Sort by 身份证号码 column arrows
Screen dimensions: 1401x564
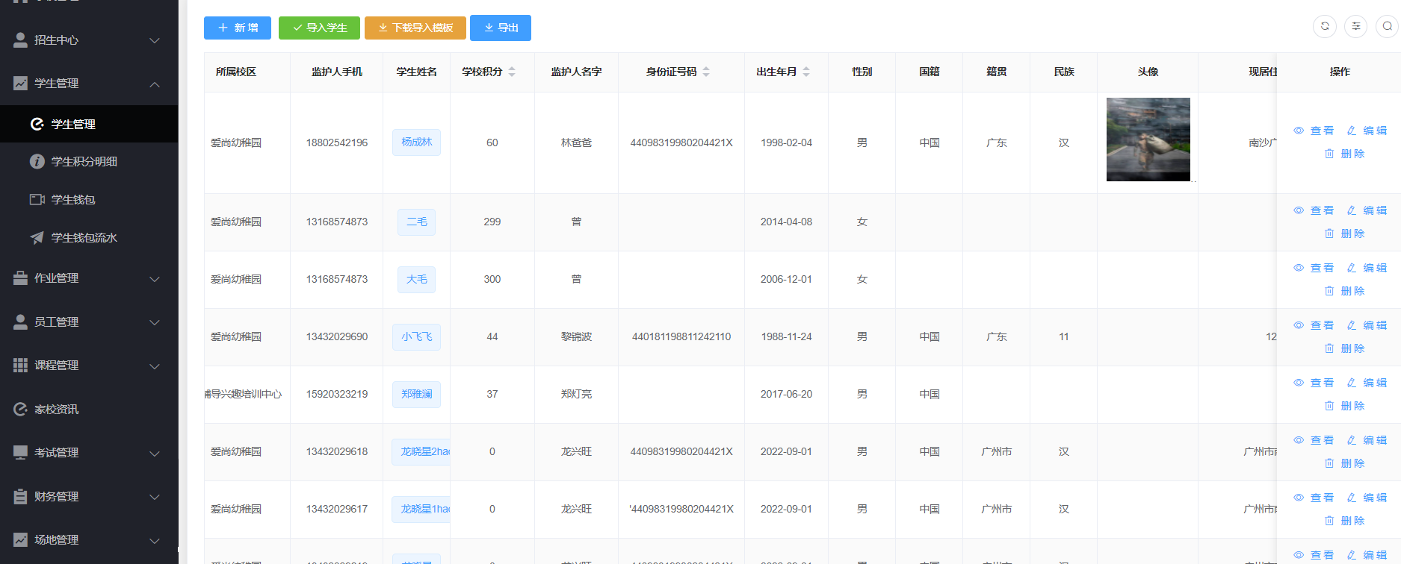(706, 72)
